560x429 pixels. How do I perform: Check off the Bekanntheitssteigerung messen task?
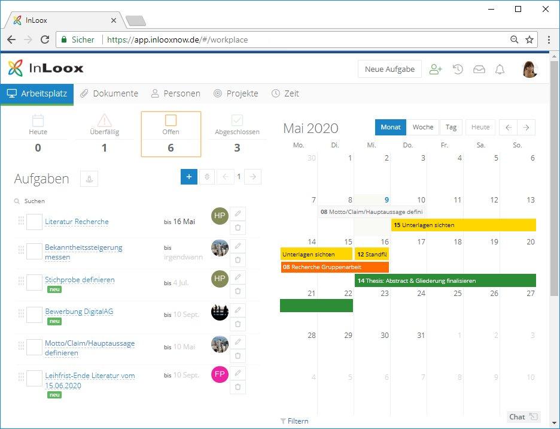click(34, 251)
